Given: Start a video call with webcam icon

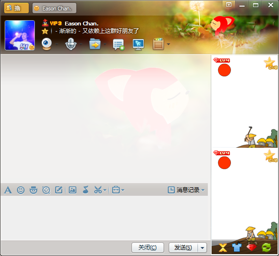Looking at the screenshot, I should pyautogui.click(x=47, y=44).
